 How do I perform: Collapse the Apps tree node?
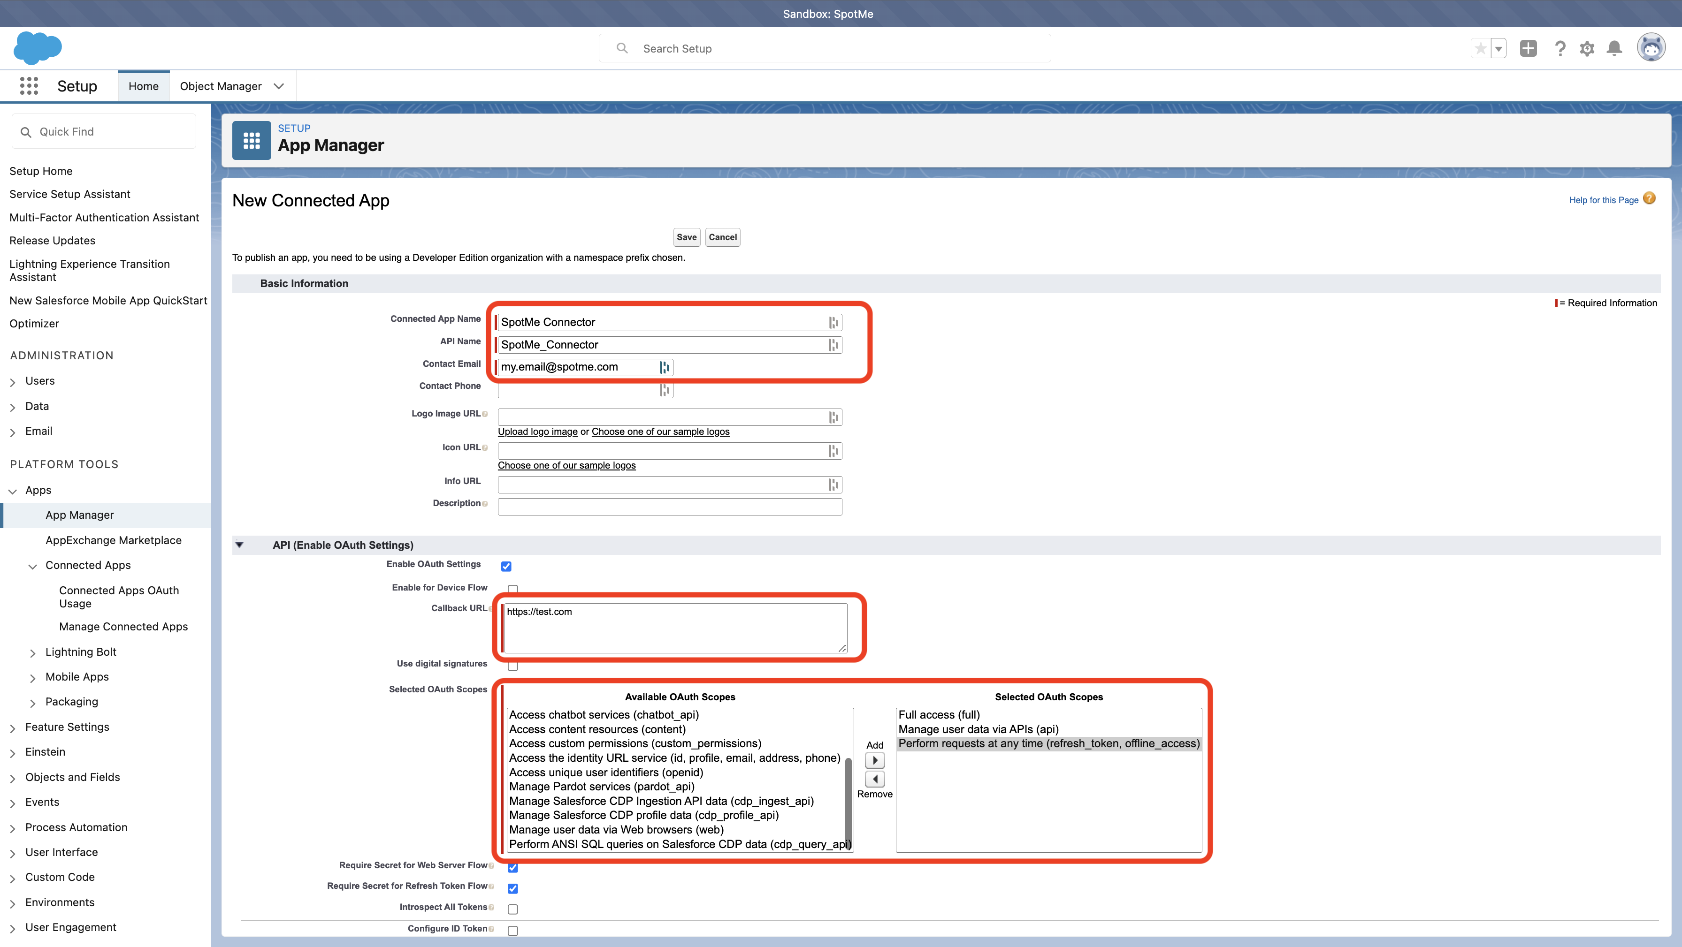[12, 491]
